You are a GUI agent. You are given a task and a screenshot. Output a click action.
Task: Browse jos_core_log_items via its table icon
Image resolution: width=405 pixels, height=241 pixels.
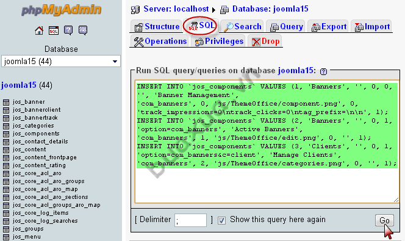6,214
